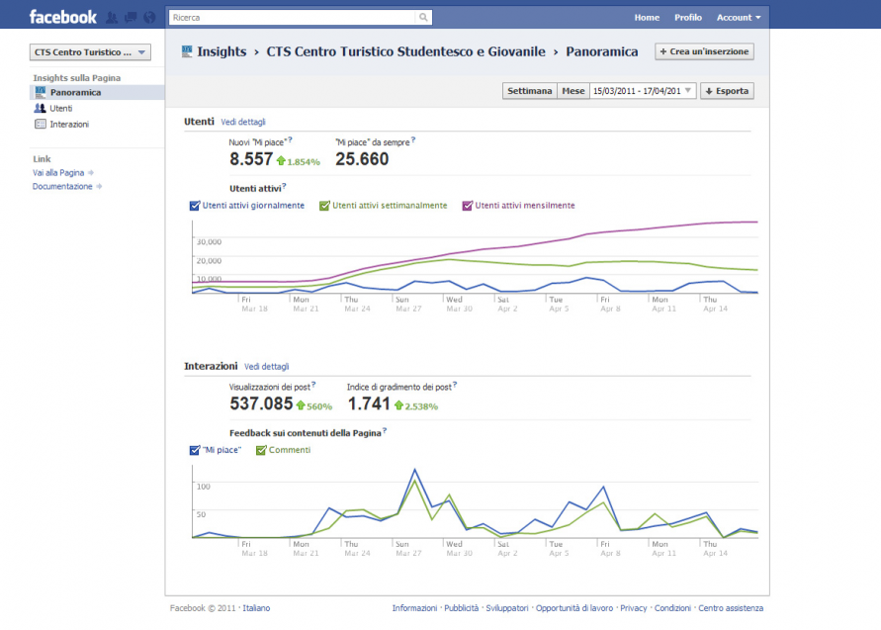Screen dimensions: 881x630
Task: Click help mark next to Indice di gradimento
Action: point(455,385)
